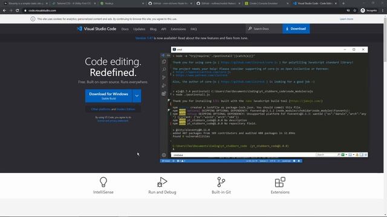Click the Built-in Git branch icon

tap(221, 182)
